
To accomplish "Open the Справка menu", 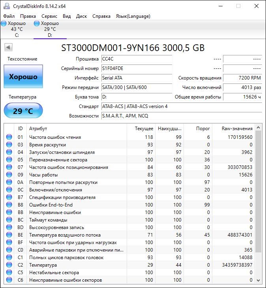I will pyautogui.click(x=101, y=16).
